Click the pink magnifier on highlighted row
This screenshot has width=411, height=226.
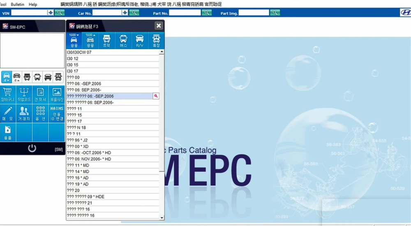tap(156, 96)
